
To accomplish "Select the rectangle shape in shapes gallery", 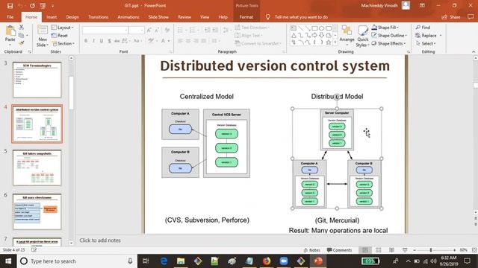I will [314, 28].
